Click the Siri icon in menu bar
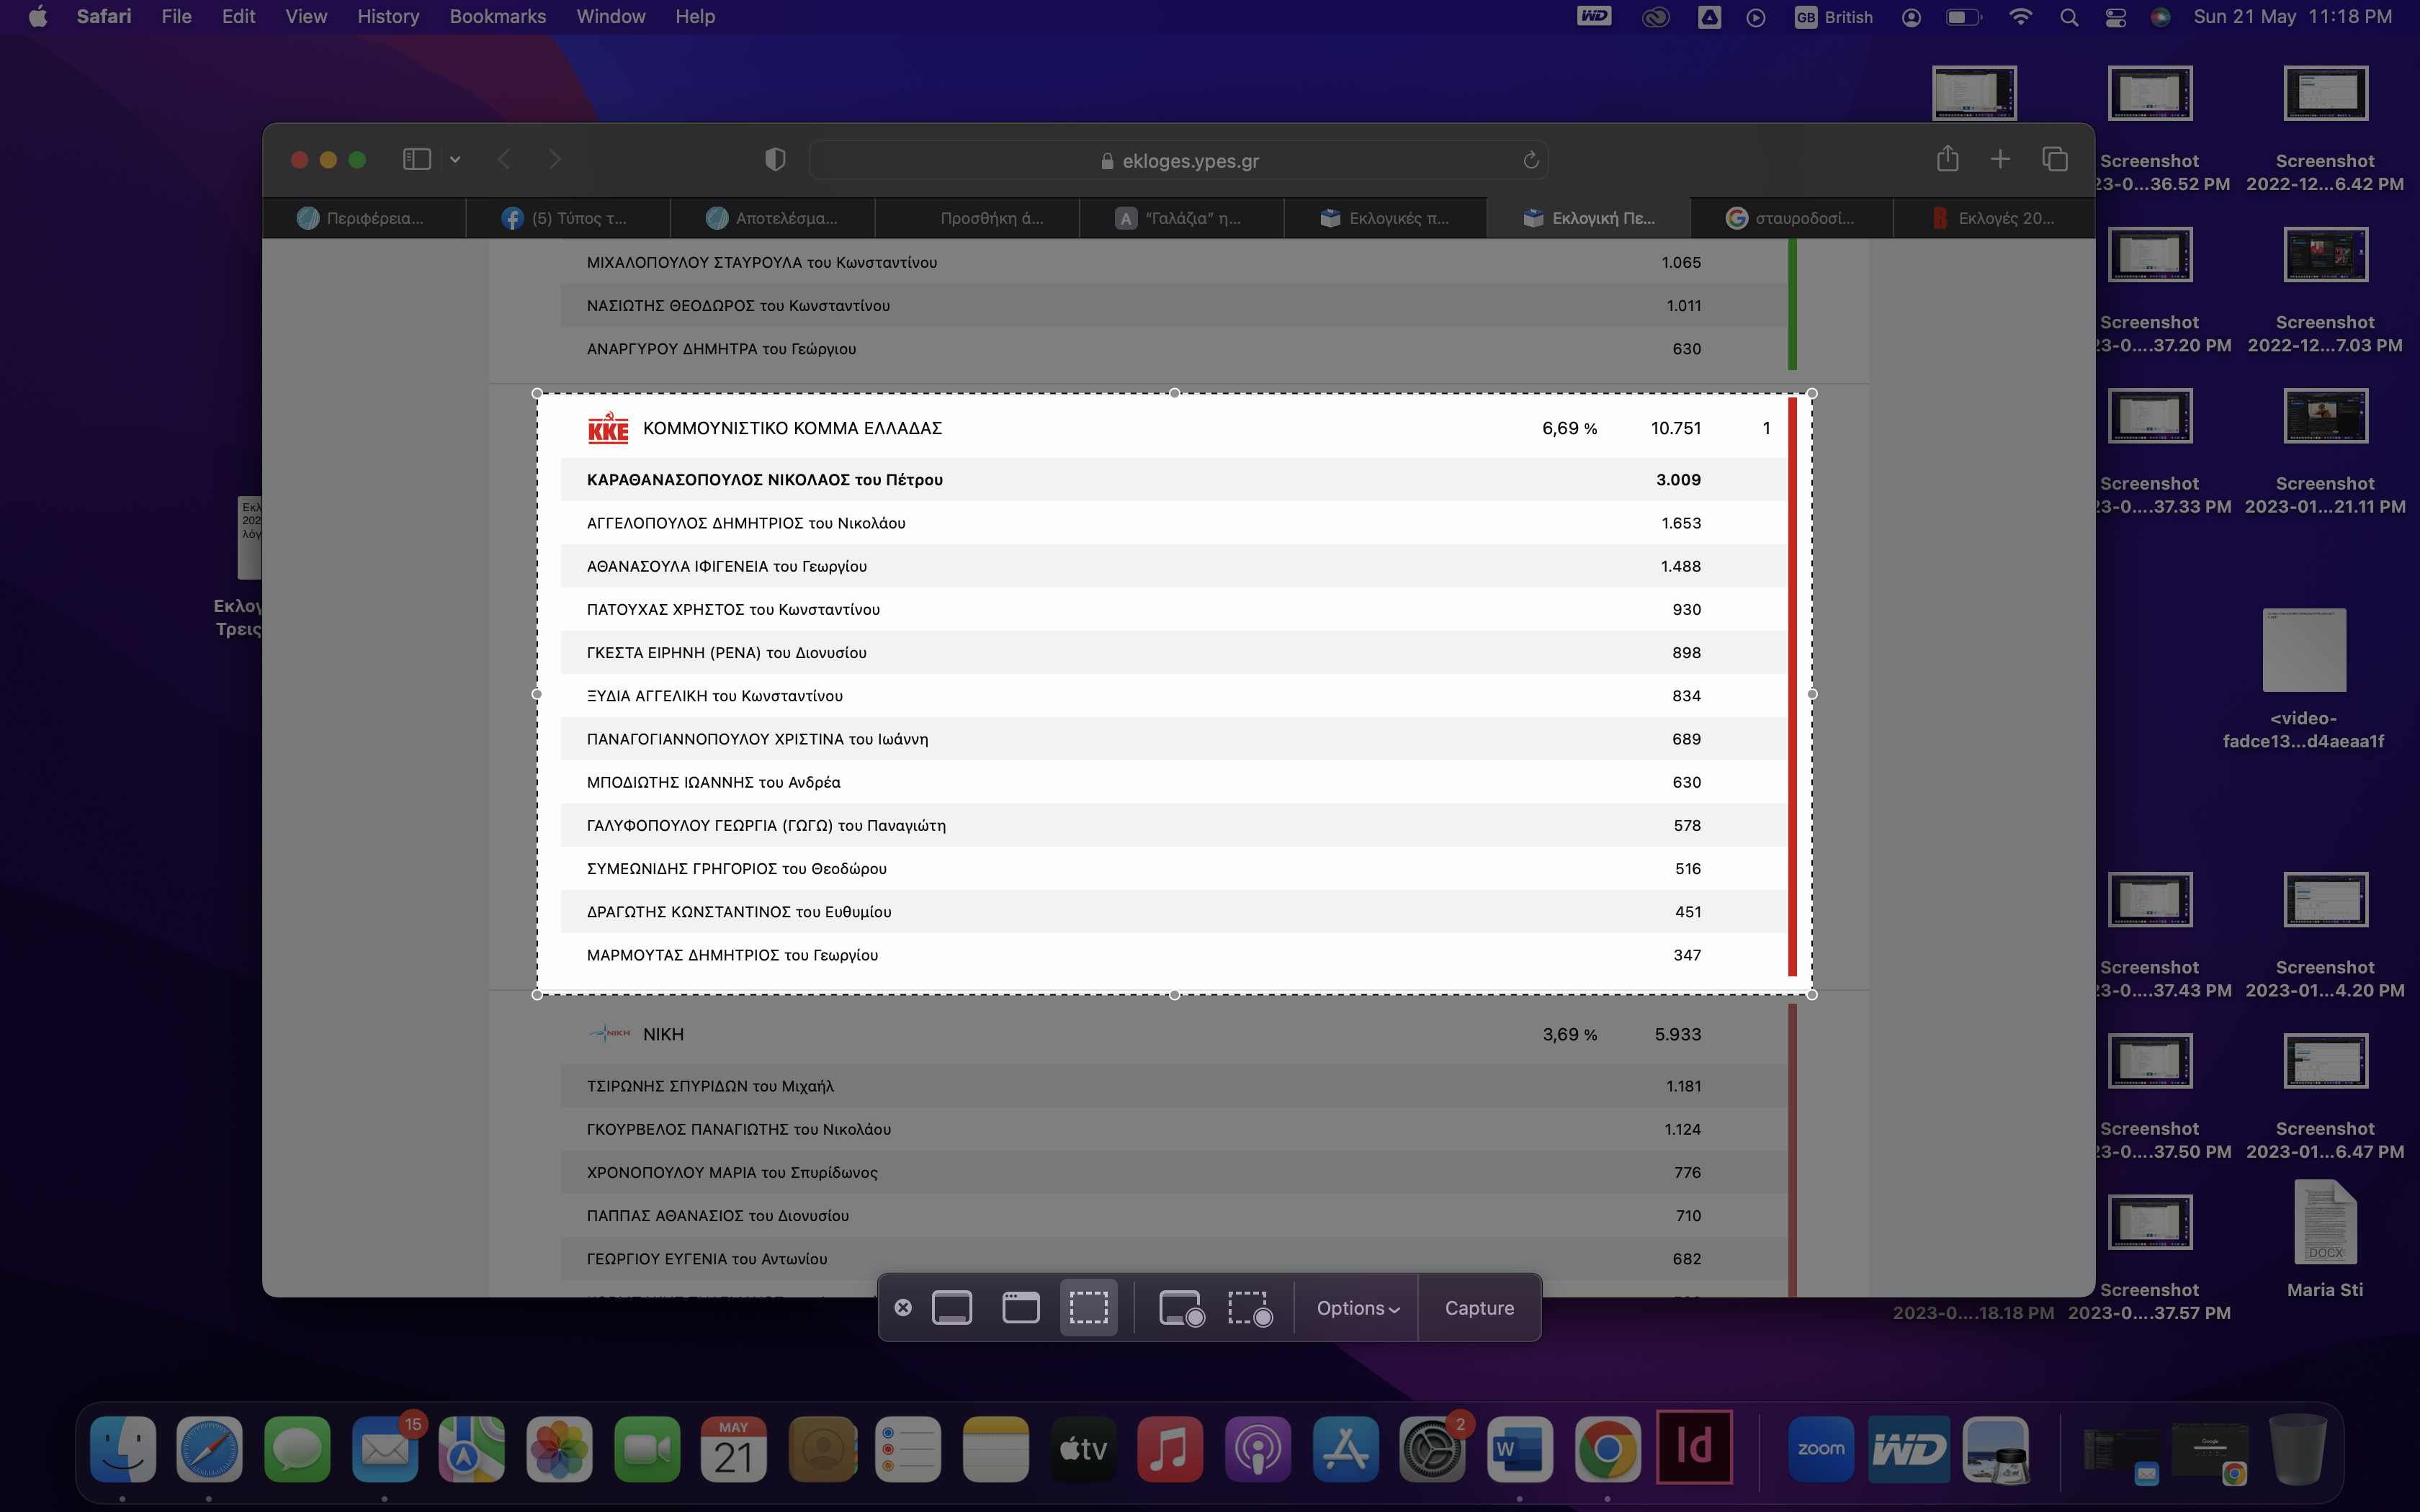The height and width of the screenshot is (1512, 2420). pyautogui.click(x=2160, y=17)
